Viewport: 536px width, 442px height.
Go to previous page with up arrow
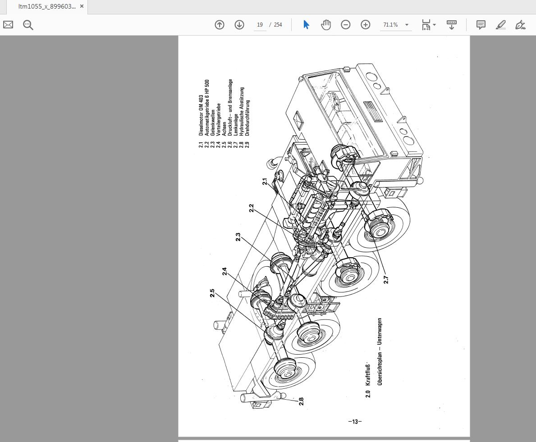(x=220, y=25)
